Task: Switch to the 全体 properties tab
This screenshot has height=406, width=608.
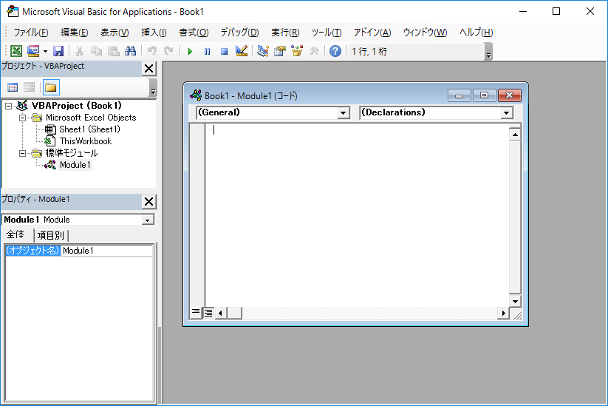Action: click(16, 235)
